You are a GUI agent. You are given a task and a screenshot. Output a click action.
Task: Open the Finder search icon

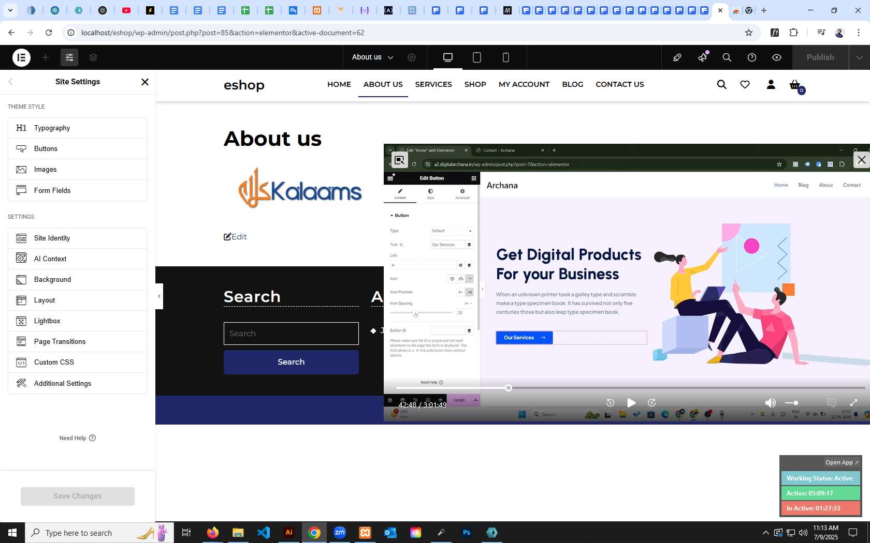[727, 57]
